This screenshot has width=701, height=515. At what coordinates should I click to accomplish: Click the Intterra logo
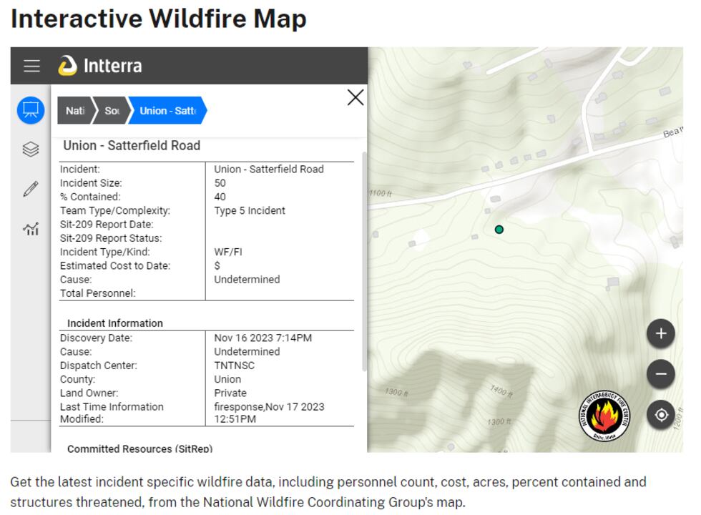tap(100, 66)
